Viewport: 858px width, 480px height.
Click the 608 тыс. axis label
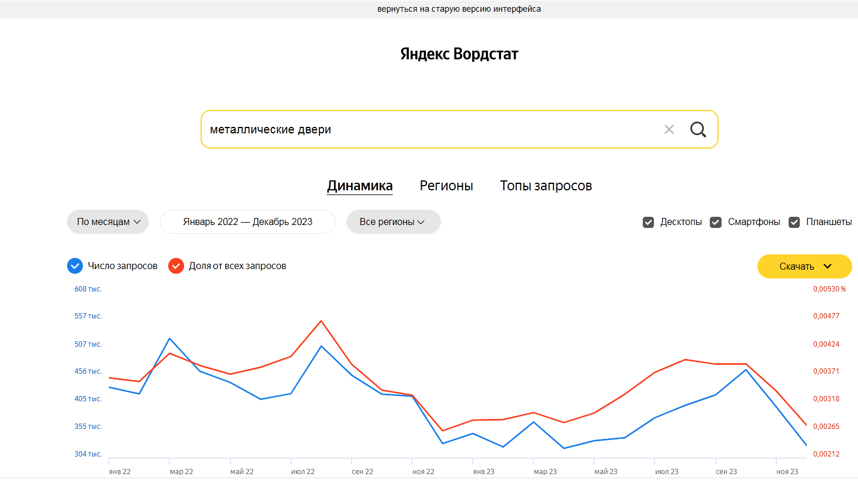(88, 289)
